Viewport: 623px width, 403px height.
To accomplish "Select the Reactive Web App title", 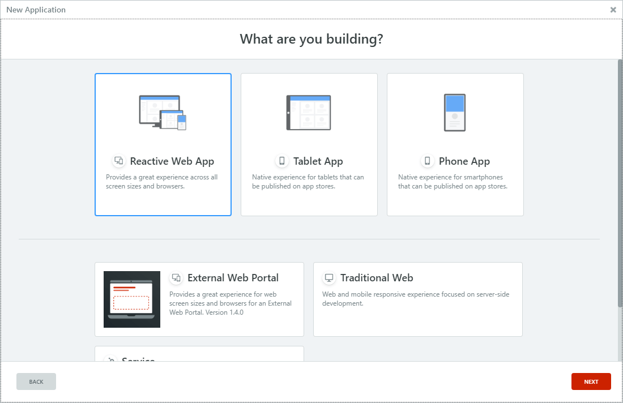I will pos(172,161).
